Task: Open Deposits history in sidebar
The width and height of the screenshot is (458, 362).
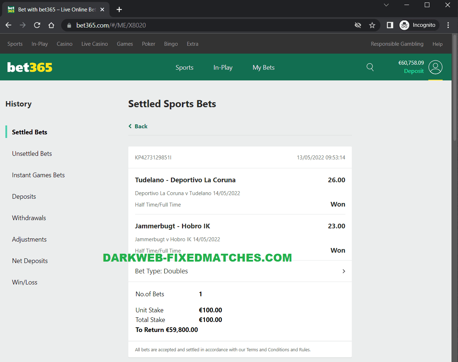Action: 24,197
